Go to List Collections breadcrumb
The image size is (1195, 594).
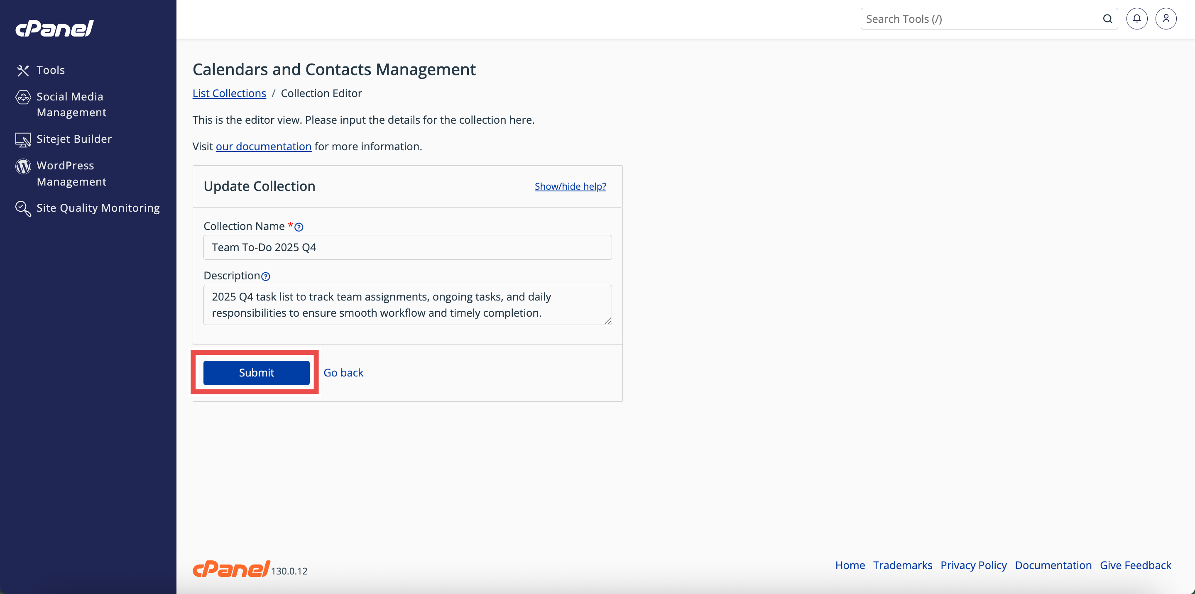[229, 93]
